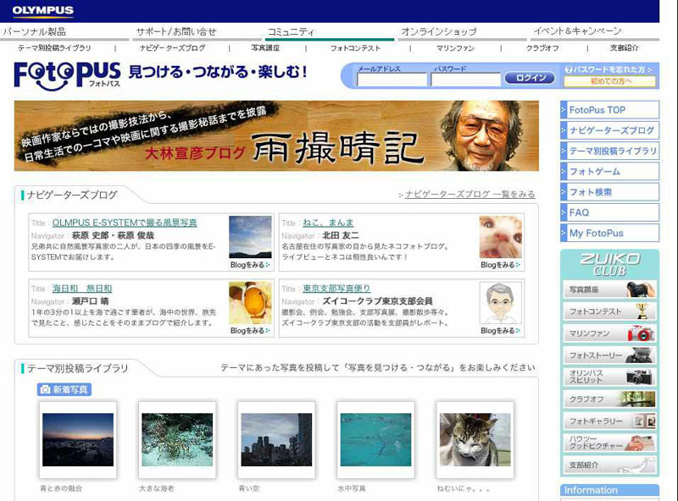Focus the パスワード input field
678x501 pixels.
pos(465,80)
